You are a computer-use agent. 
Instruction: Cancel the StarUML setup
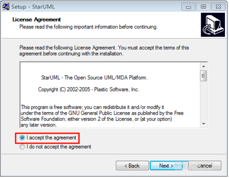coord(204,166)
